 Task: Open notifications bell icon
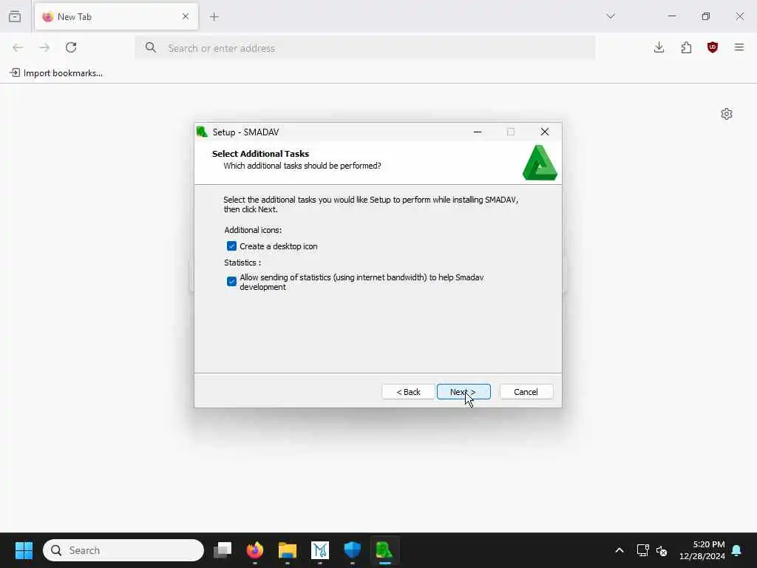point(737,550)
